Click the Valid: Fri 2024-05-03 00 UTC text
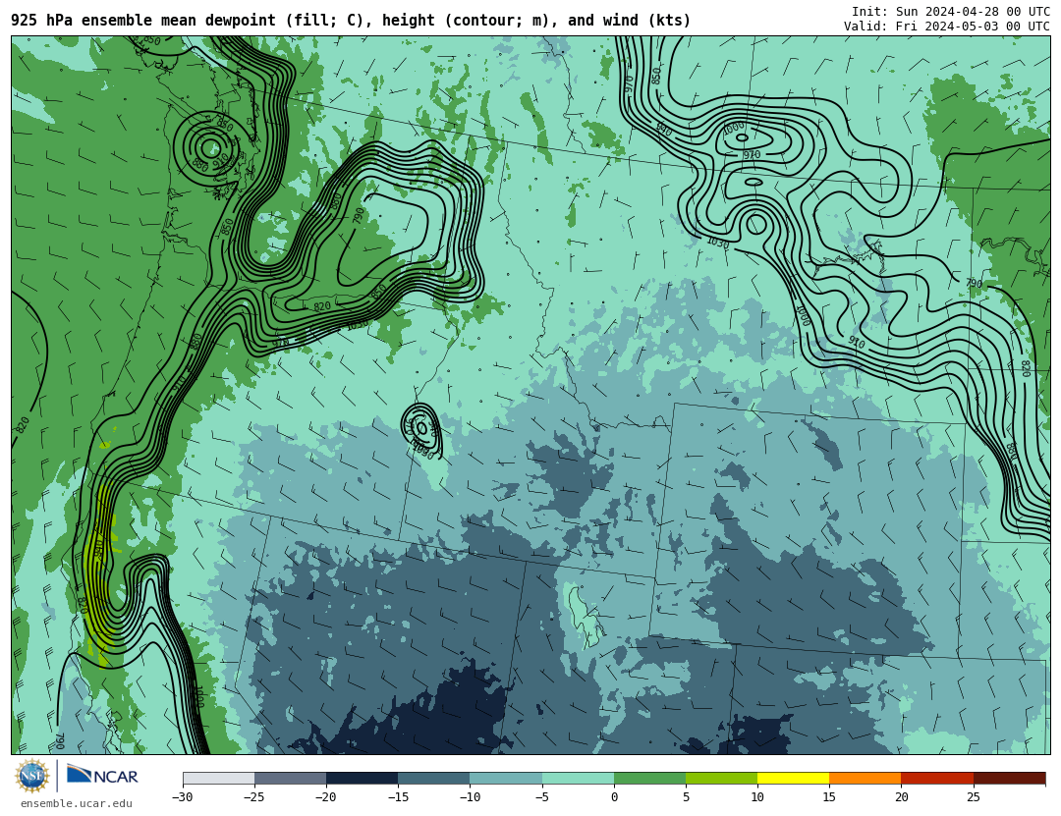This screenshot has width=1061, height=816. [947, 27]
